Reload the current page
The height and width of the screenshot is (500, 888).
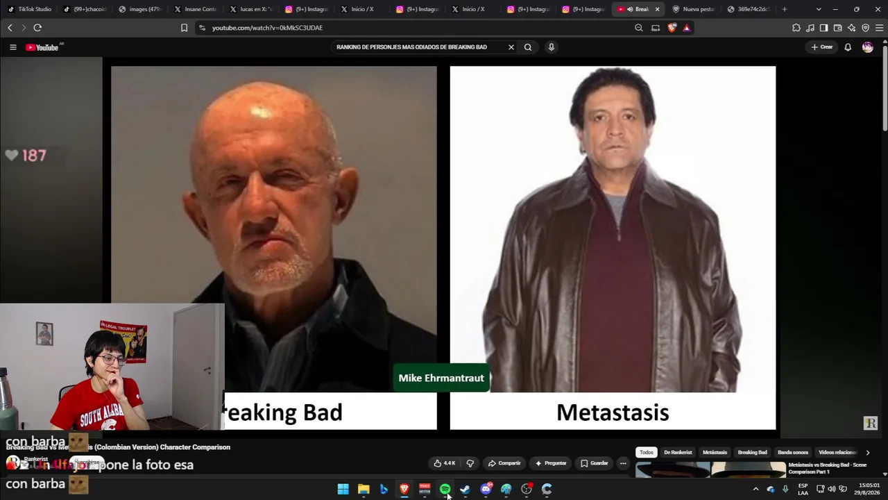pyautogui.click(x=37, y=28)
